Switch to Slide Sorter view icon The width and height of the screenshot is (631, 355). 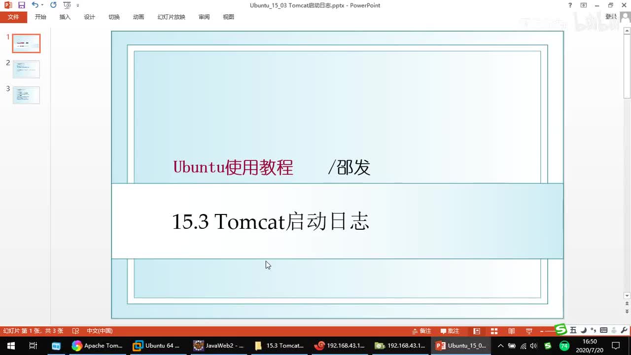pyautogui.click(x=494, y=331)
